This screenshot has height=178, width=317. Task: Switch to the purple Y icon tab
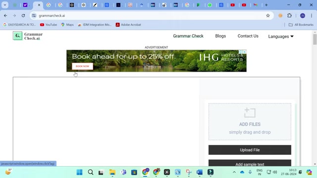(x=25, y=5)
